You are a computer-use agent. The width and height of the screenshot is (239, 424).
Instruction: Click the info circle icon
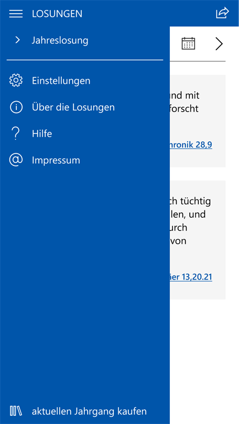(16, 107)
